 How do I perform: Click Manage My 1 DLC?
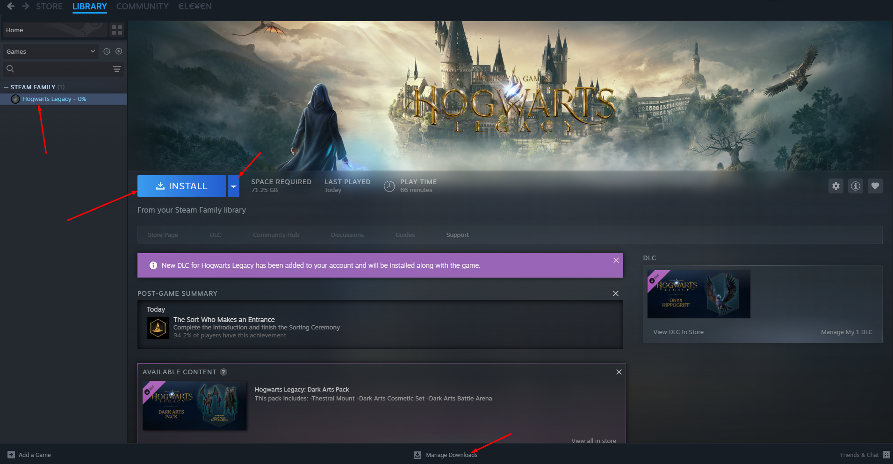tap(847, 332)
